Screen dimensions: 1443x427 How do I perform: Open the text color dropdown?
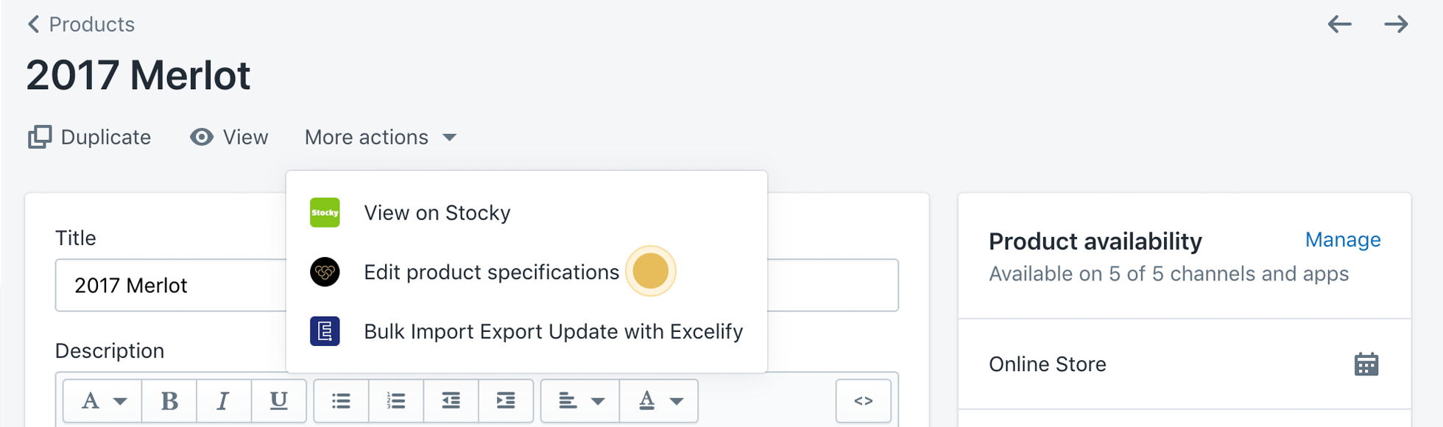659,400
